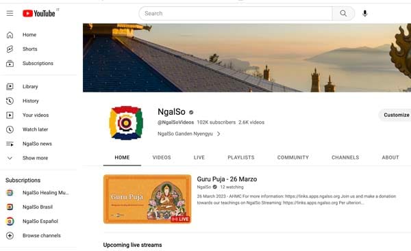Open the Library icon

tap(10, 86)
